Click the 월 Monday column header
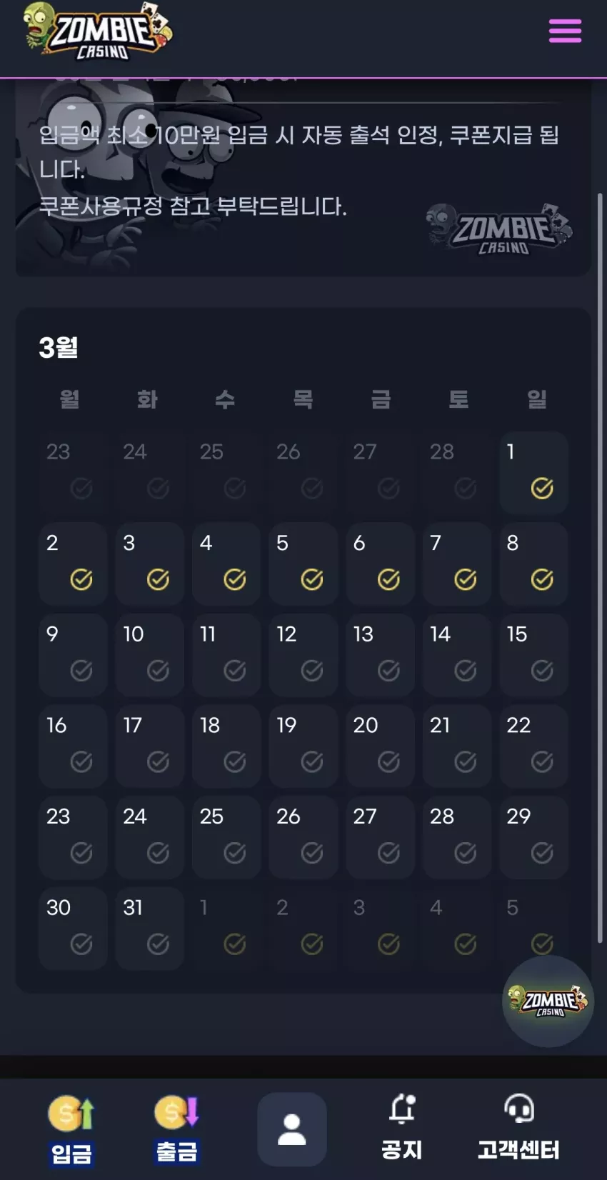 click(x=70, y=399)
